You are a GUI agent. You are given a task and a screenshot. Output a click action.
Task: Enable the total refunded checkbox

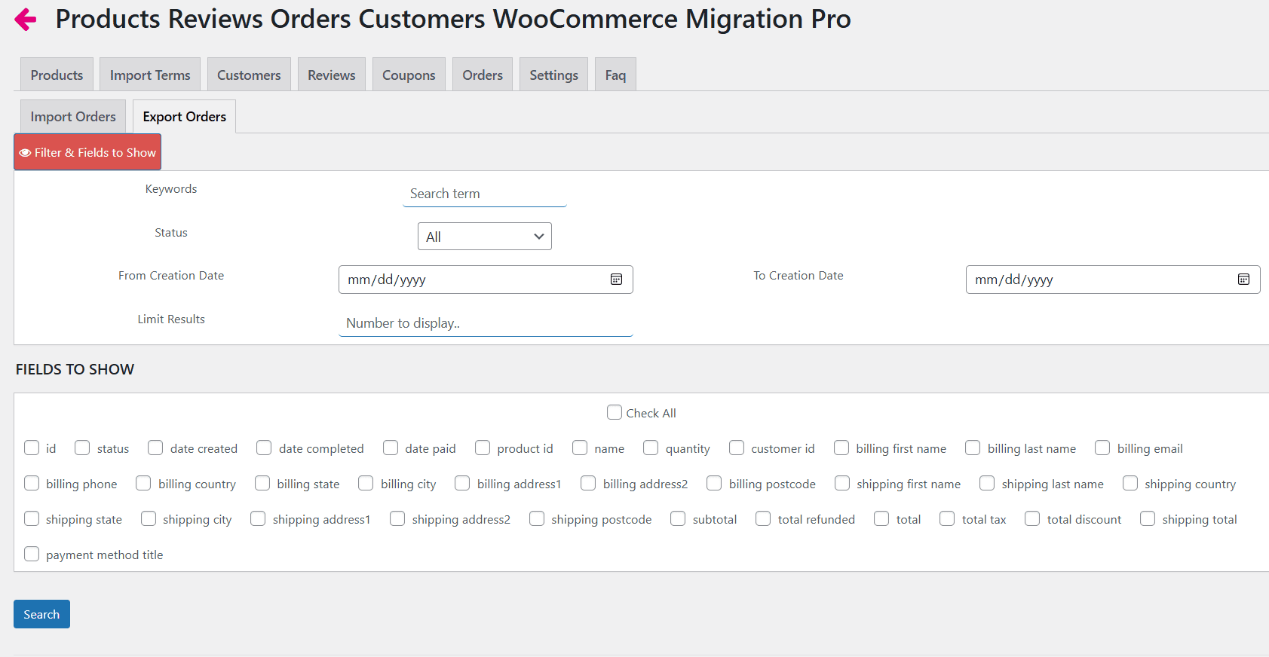click(x=763, y=518)
